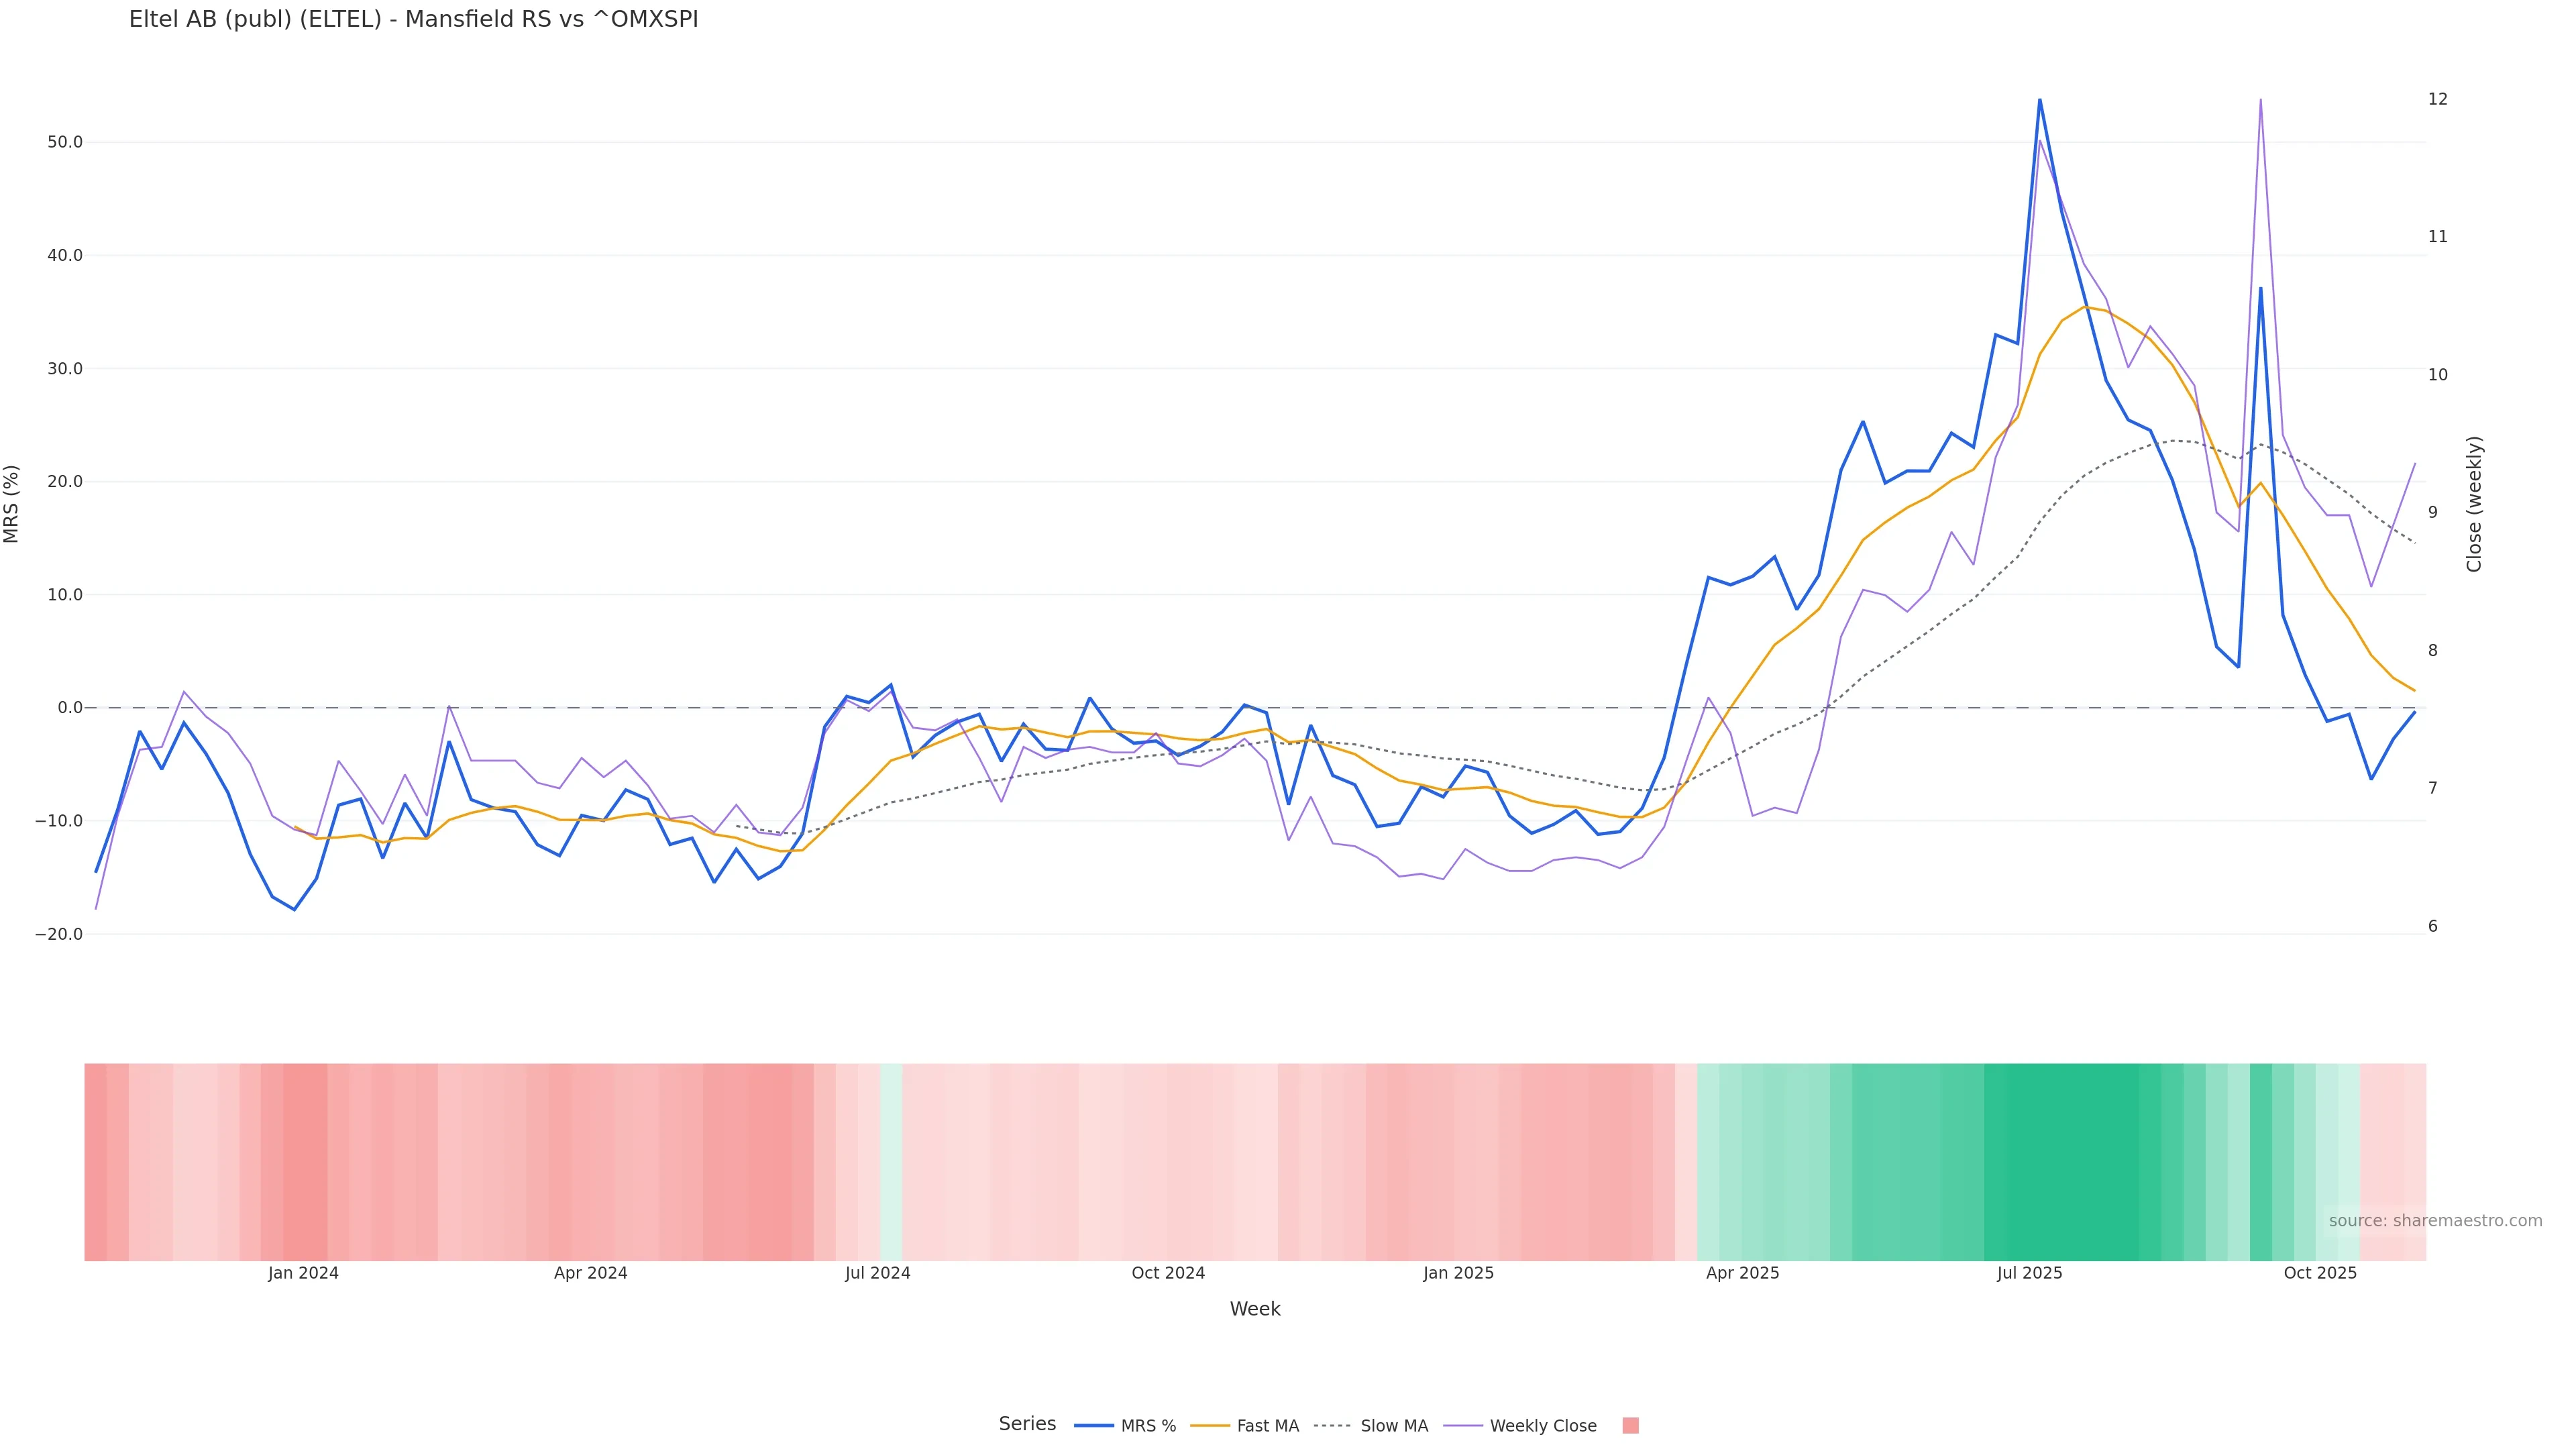
Task: Click the Series legend title
Action: pyautogui.click(x=1027, y=1424)
